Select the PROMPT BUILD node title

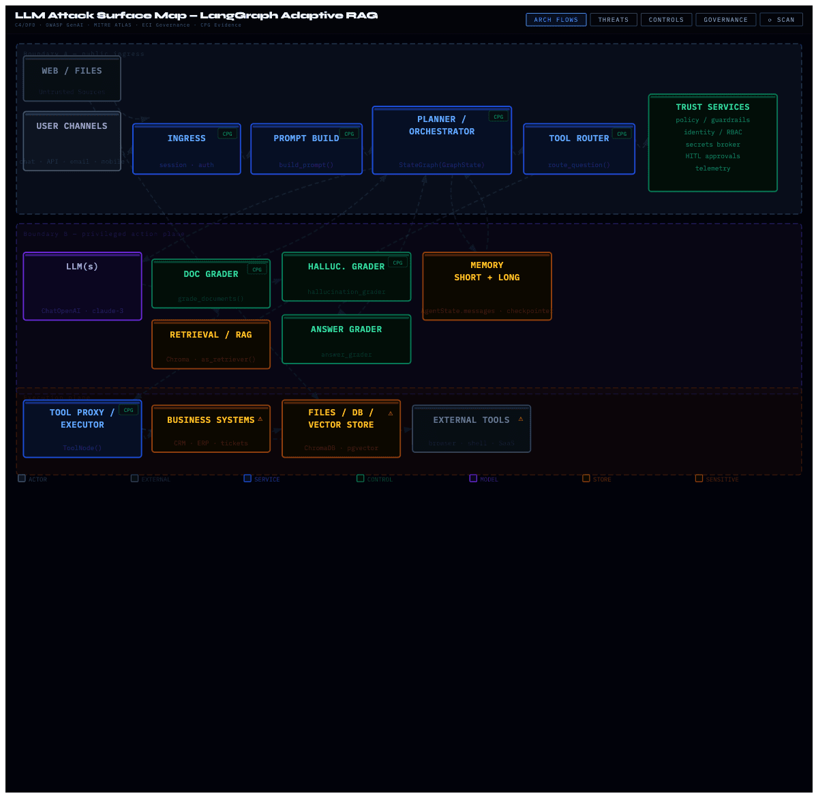point(306,138)
